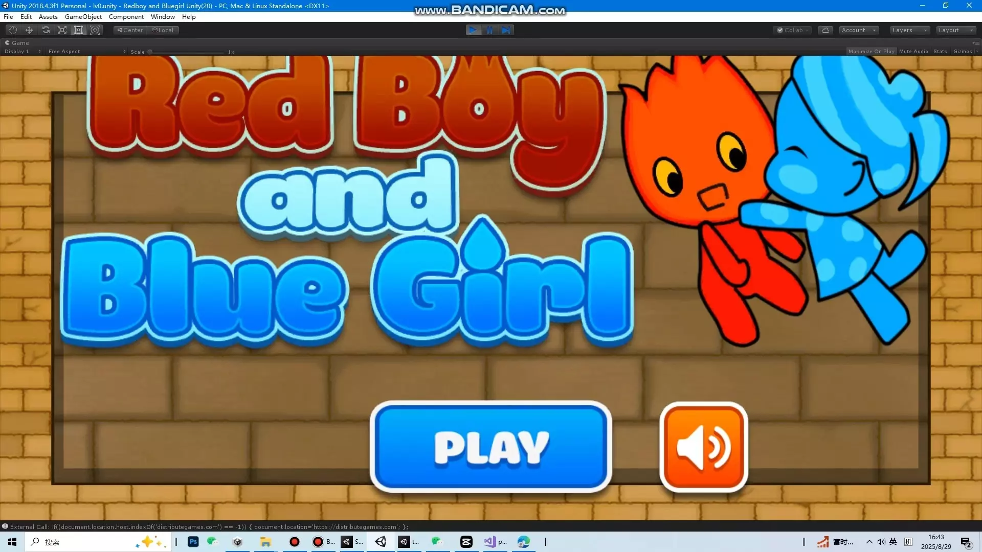The height and width of the screenshot is (552, 982).
Task: Toggle Mute Audio in Game view
Action: click(x=913, y=52)
